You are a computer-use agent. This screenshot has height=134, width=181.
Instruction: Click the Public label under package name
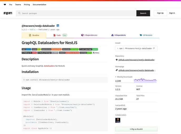point(33,30)
